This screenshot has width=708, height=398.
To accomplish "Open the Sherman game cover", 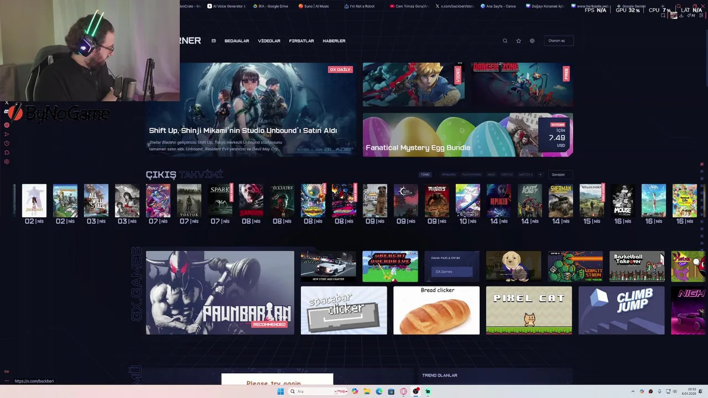I will pos(560,200).
